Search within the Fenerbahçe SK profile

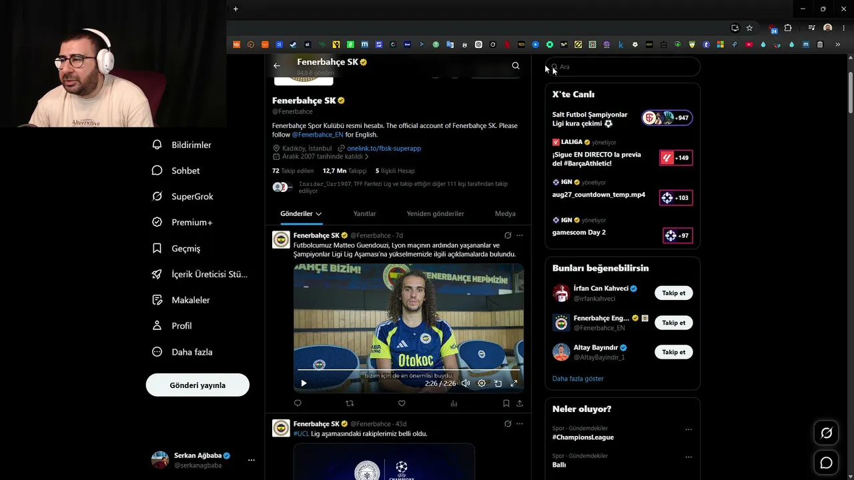[x=516, y=65]
